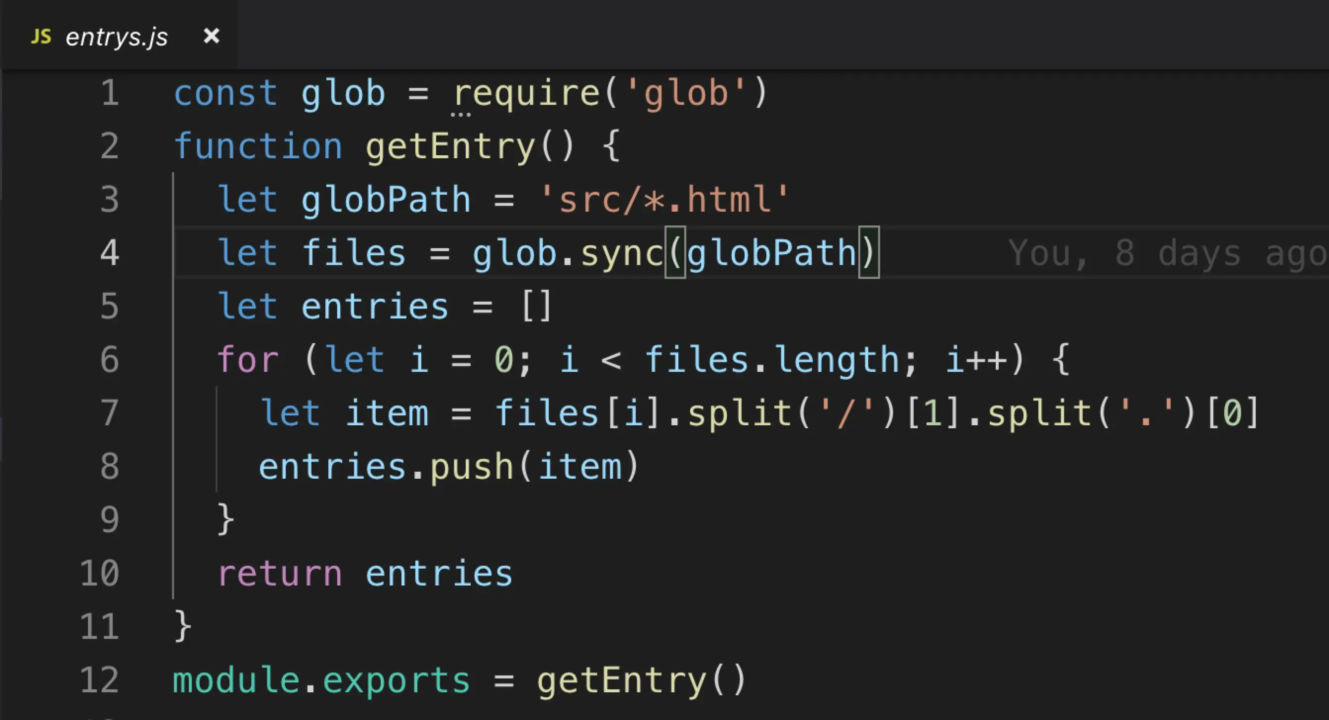Place cursor in 'src/*.html' string

click(664, 200)
